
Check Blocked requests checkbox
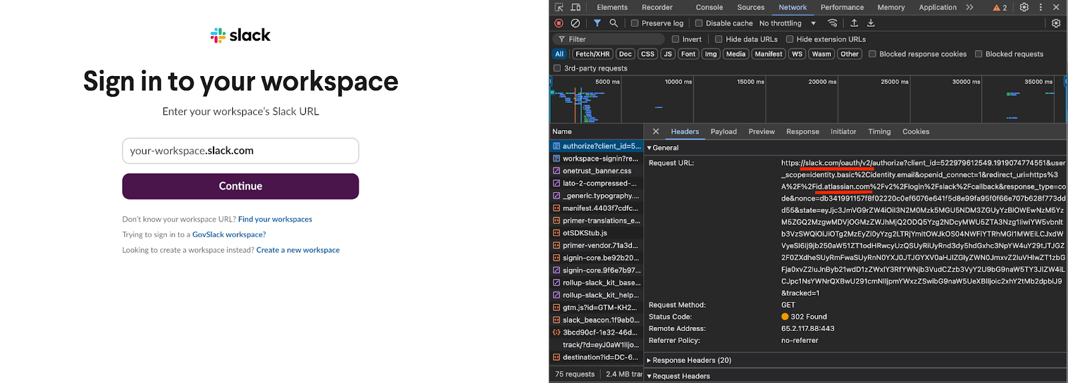click(979, 54)
